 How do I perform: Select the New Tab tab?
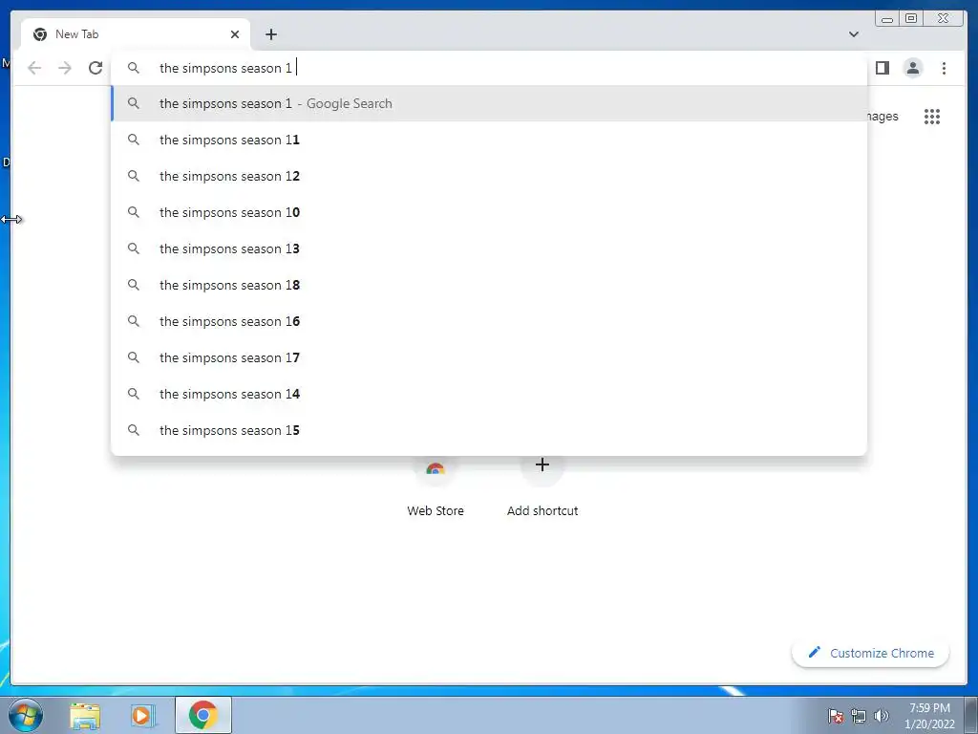pyautogui.click(x=136, y=34)
